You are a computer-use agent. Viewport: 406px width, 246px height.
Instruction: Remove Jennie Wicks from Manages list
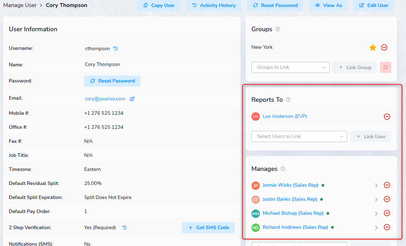[x=387, y=185]
